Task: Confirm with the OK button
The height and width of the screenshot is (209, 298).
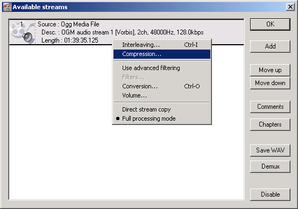Action: pyautogui.click(x=270, y=24)
